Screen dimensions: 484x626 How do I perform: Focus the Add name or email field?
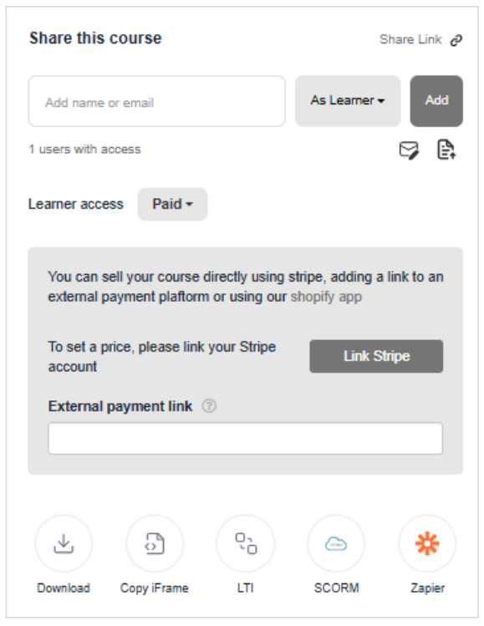[x=157, y=101]
